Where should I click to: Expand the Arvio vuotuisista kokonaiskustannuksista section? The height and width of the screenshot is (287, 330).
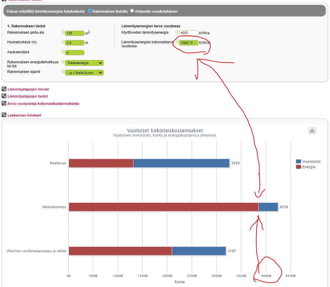point(43,104)
